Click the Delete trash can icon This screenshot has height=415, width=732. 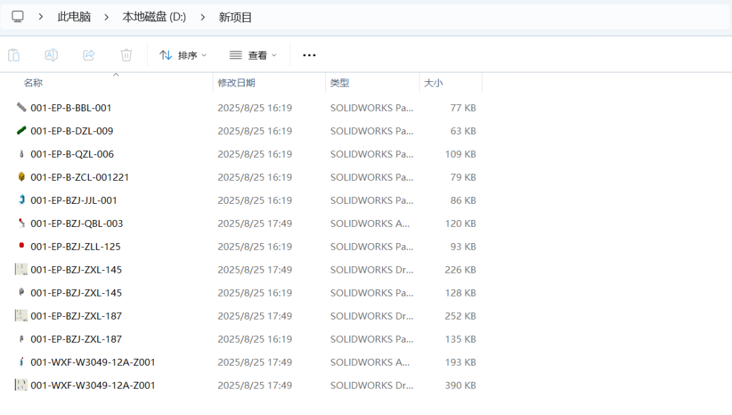(126, 56)
